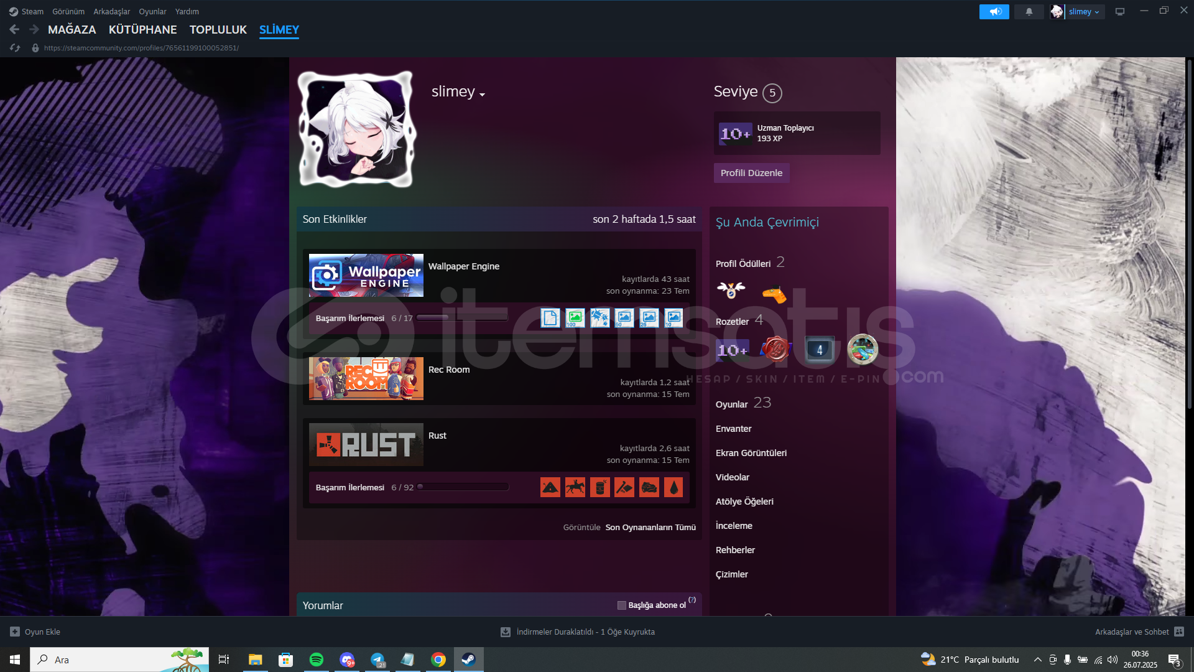Click the Uzman Toplayıcı featured badge
1194x672 pixels.
(797, 133)
